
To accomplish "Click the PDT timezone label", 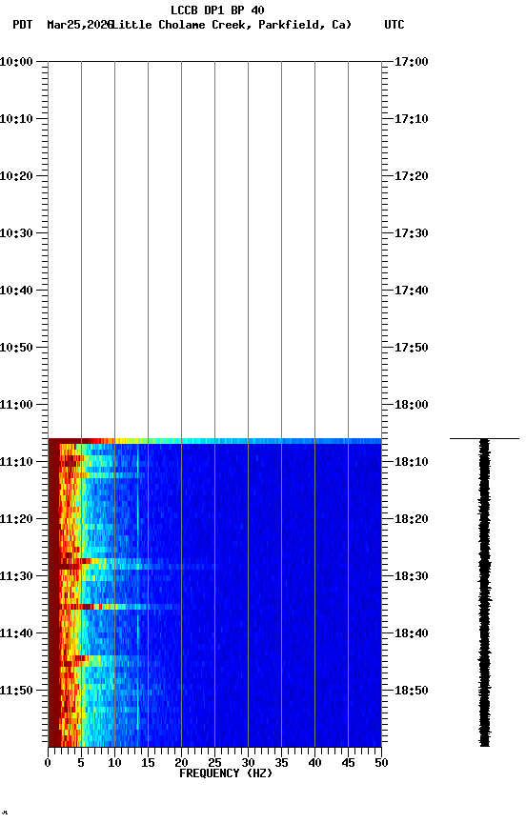I will coord(23,25).
